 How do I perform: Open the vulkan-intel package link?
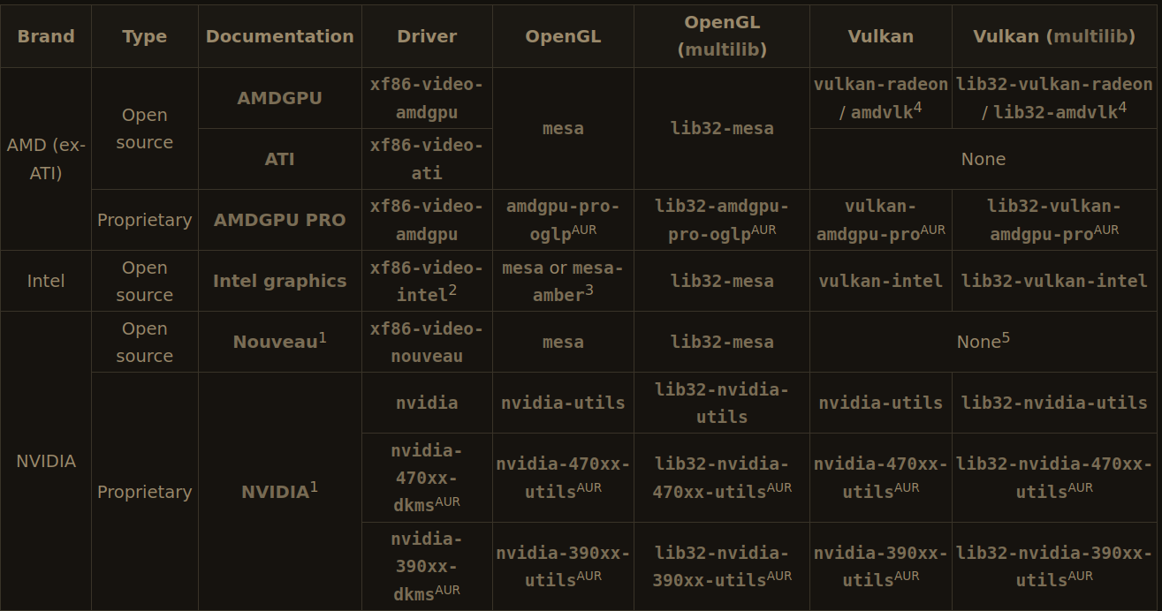(880, 281)
